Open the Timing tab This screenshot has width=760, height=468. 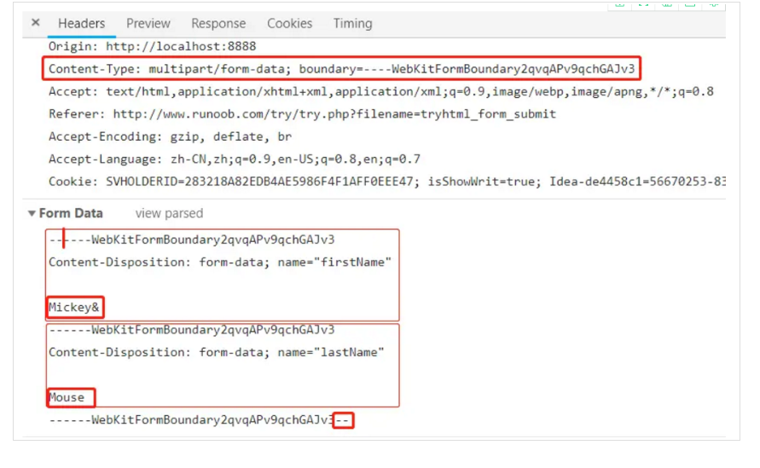(352, 23)
